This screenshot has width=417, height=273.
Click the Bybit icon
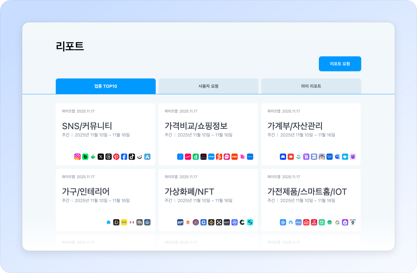click(x=227, y=222)
